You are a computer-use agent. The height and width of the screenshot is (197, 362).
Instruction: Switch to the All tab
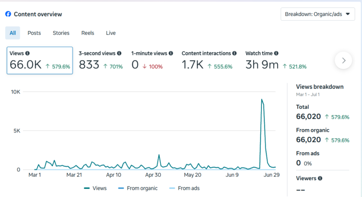coord(13,33)
